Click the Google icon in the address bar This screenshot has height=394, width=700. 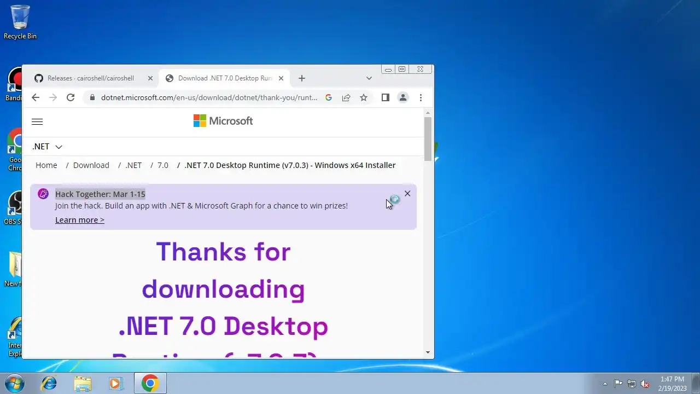[329, 97]
